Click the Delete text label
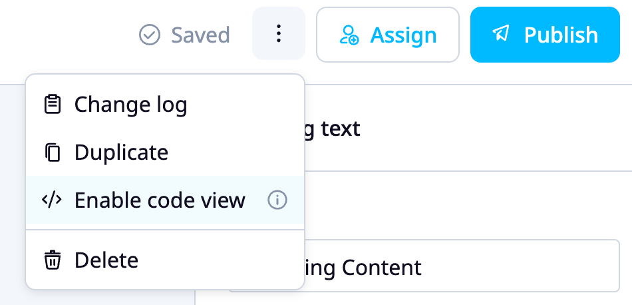This screenshot has height=305, width=632. tap(106, 260)
